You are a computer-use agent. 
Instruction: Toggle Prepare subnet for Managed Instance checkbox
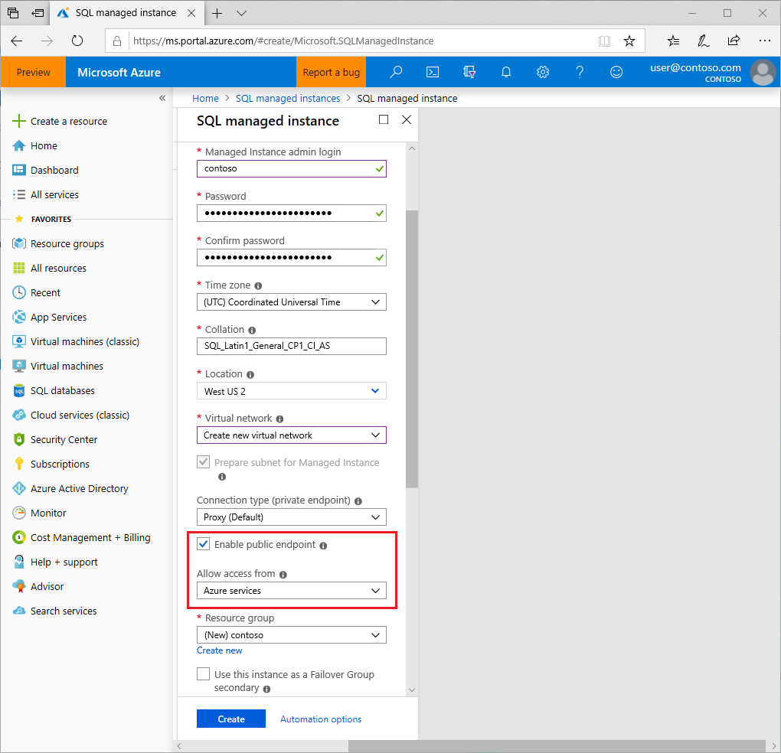pyautogui.click(x=203, y=462)
